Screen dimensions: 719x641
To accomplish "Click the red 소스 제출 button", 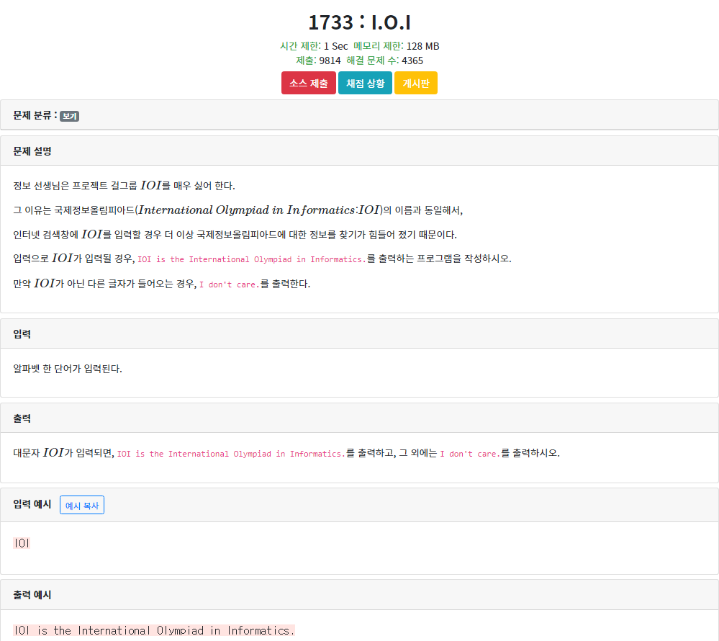I will [x=309, y=83].
